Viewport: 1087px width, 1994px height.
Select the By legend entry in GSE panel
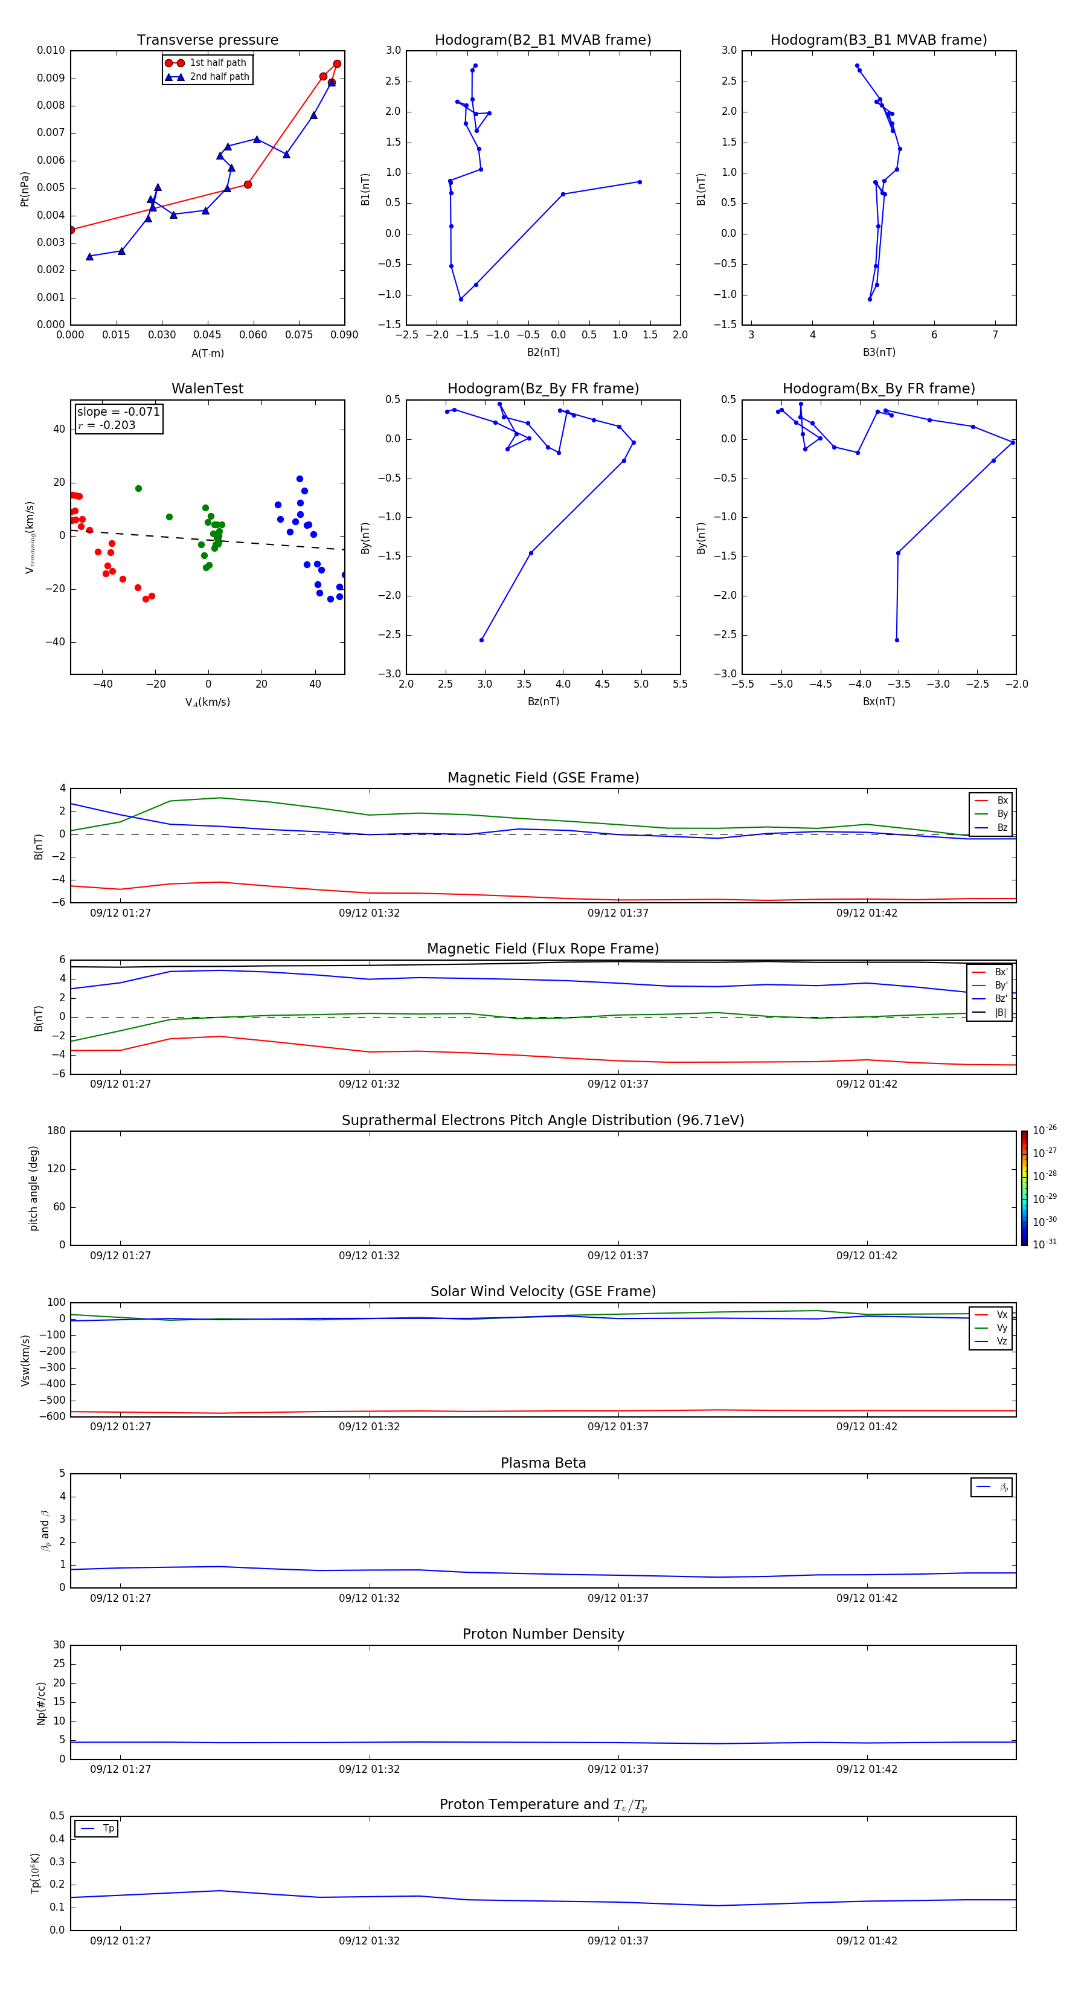coord(991,813)
